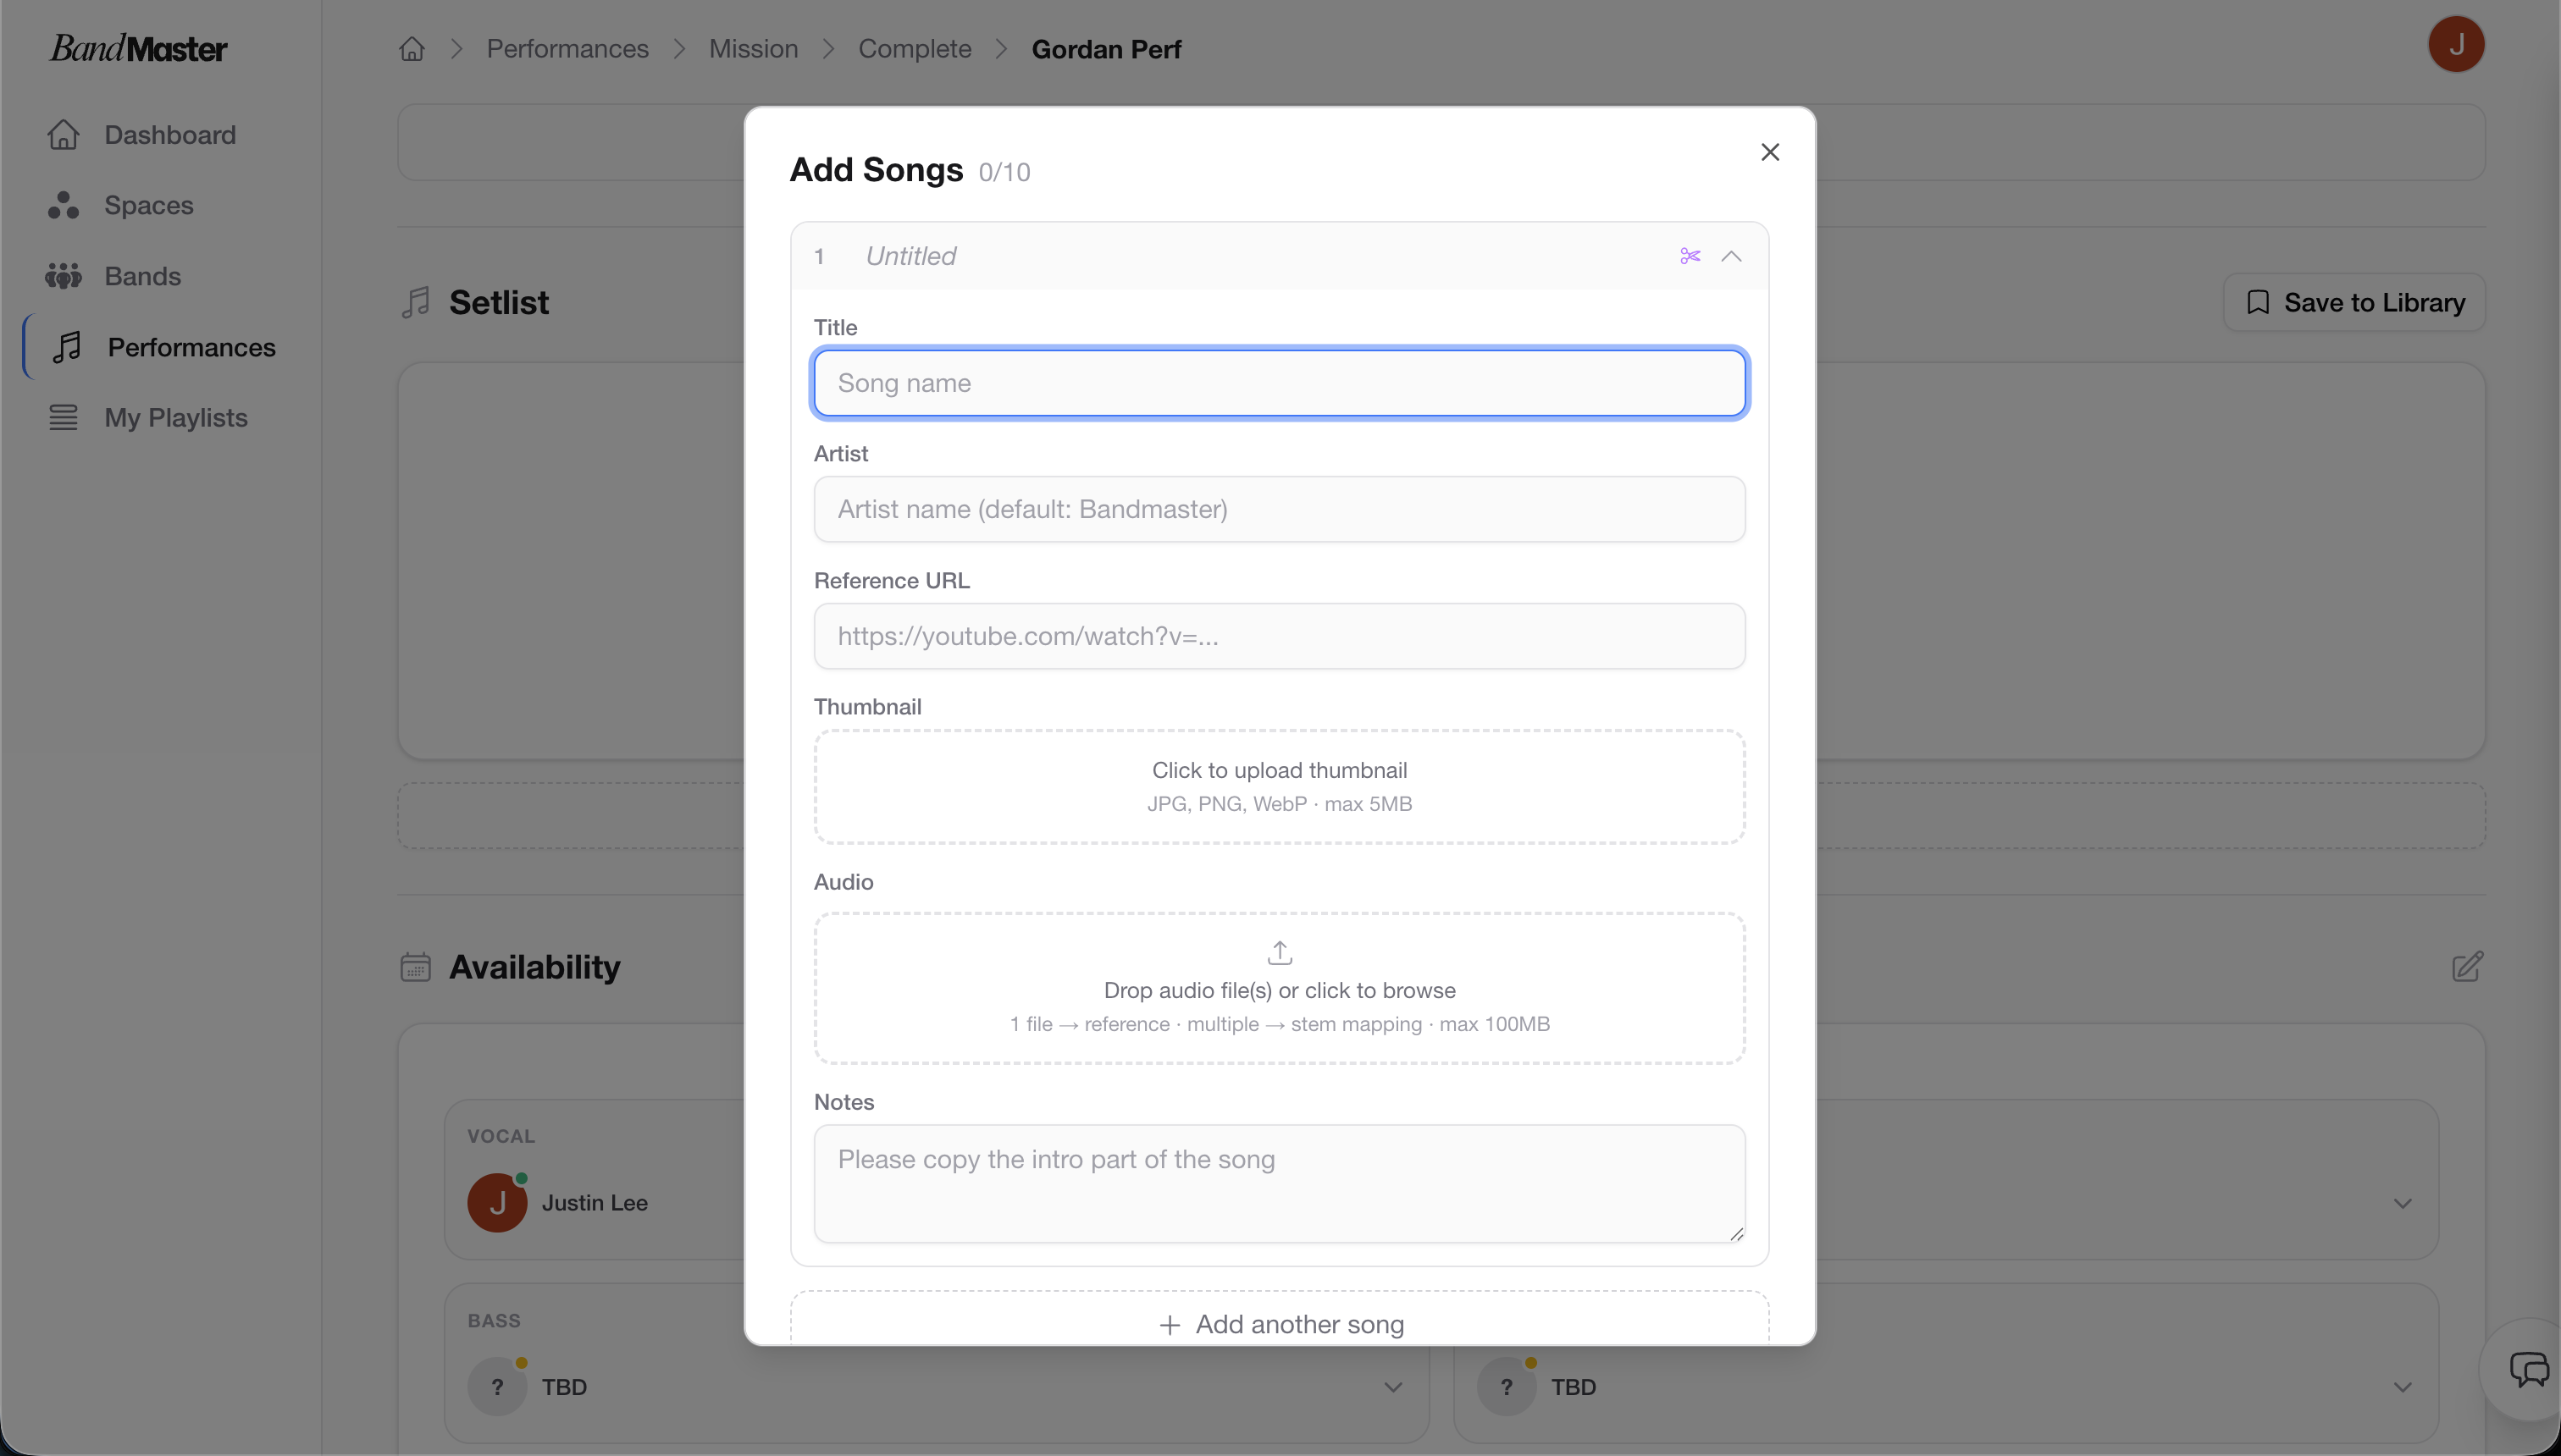The width and height of the screenshot is (2561, 1456).
Task: Open the Bands sidebar item
Action: point(142,276)
